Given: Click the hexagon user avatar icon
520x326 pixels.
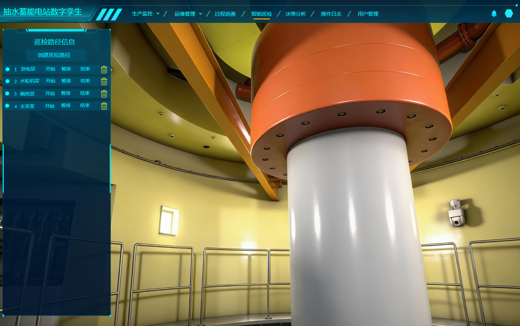Looking at the screenshot, I should 509,14.
